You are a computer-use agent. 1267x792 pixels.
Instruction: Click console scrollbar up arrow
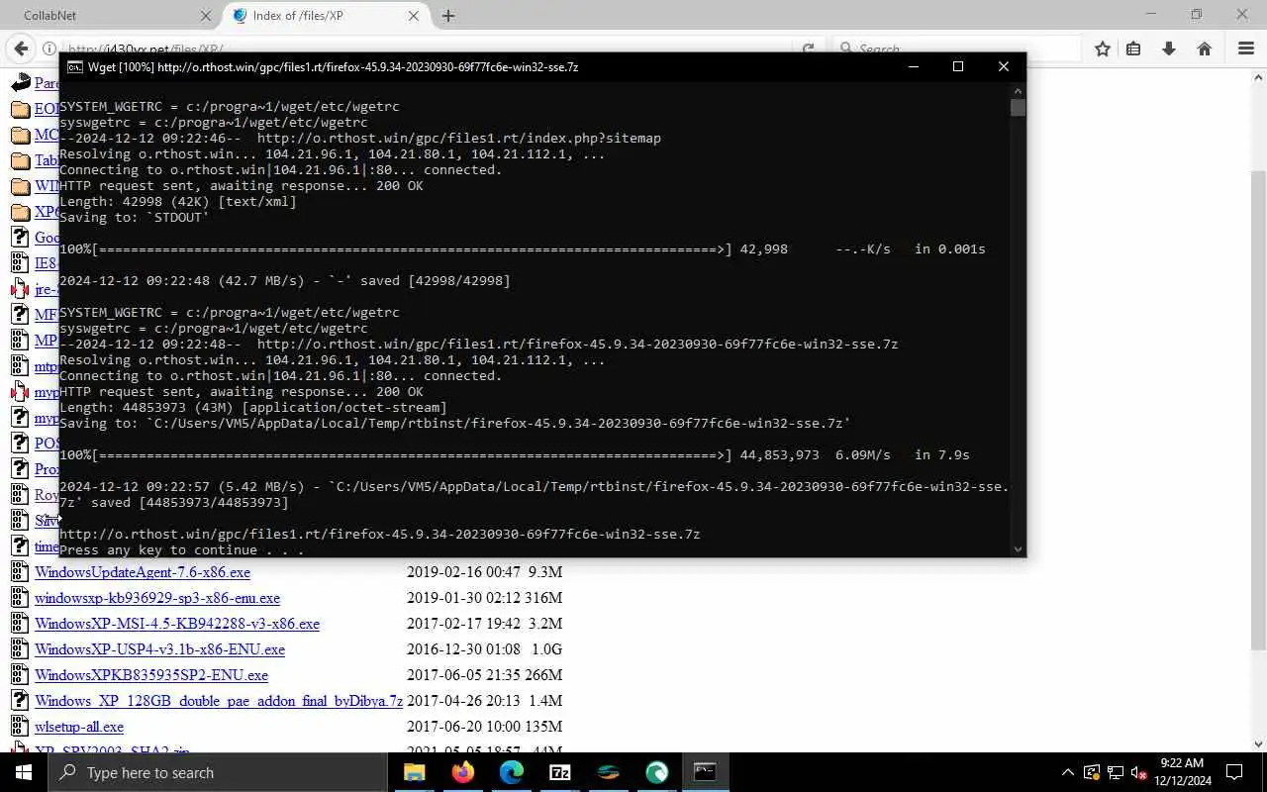point(1018,90)
